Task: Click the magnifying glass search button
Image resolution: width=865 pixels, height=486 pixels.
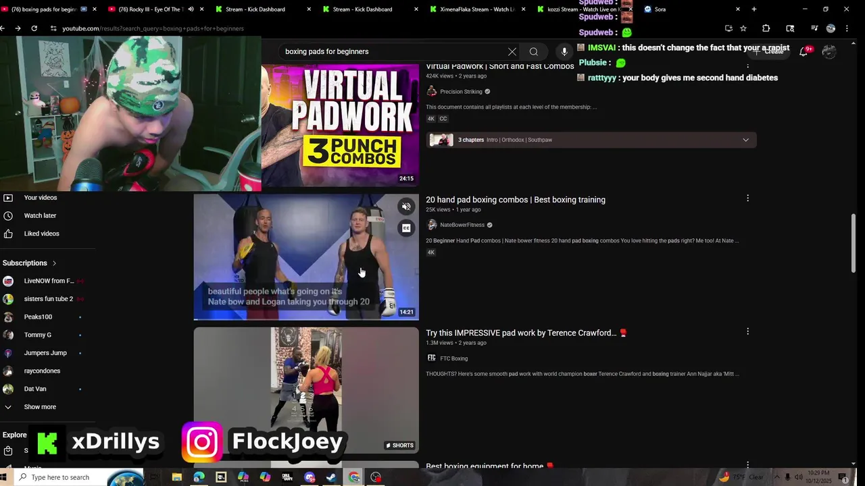Action: point(534,51)
